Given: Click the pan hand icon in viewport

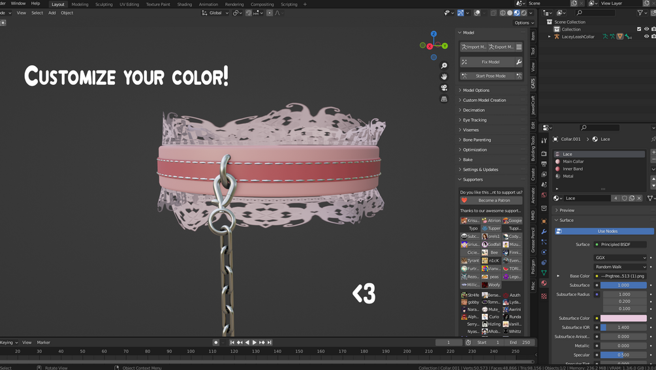Looking at the screenshot, I should (x=444, y=76).
